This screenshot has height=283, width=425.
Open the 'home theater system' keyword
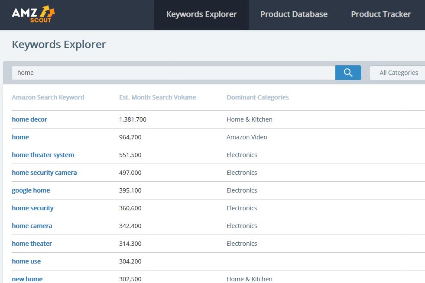[43, 155]
